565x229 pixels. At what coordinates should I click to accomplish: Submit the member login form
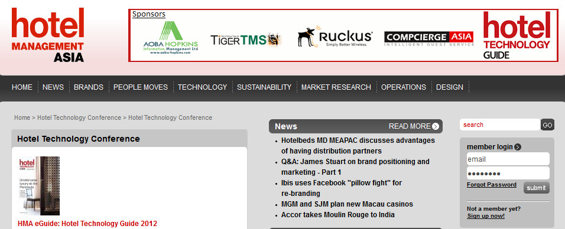click(x=536, y=188)
